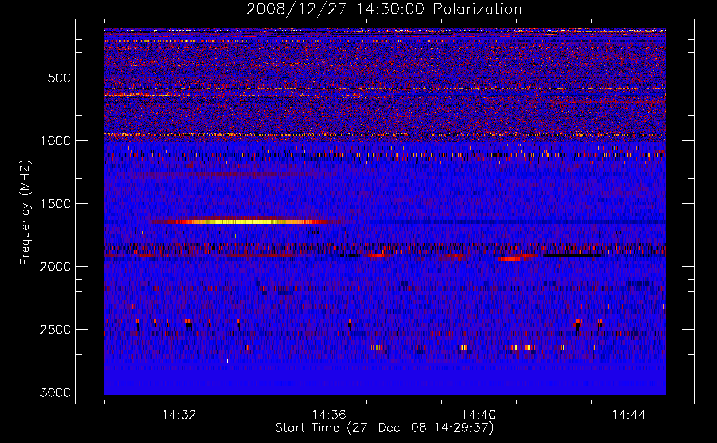
Task: Click the 14:36 time tick label
Action: click(329, 415)
